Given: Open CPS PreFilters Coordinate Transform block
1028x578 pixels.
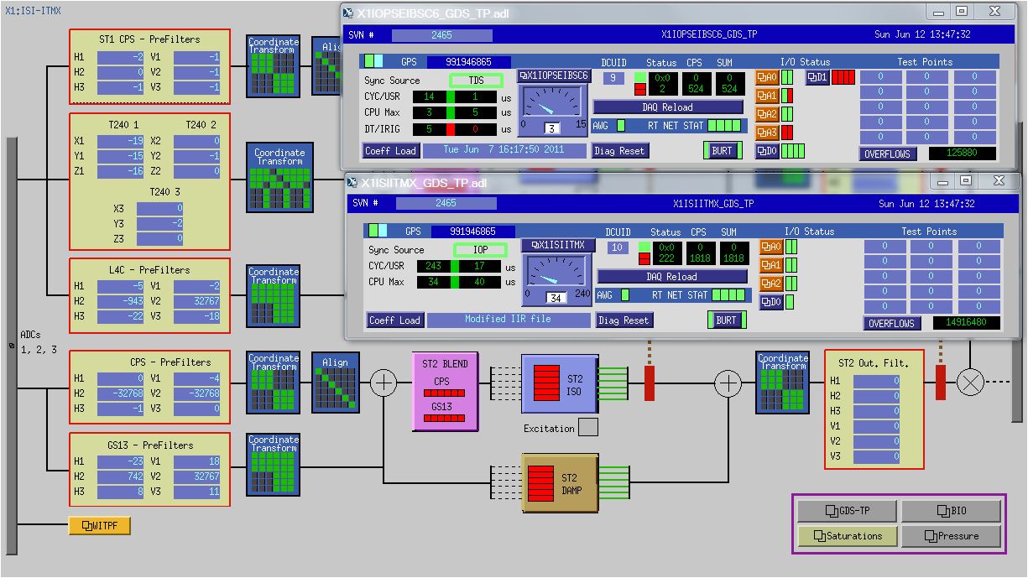Looking at the screenshot, I should 274,382.
